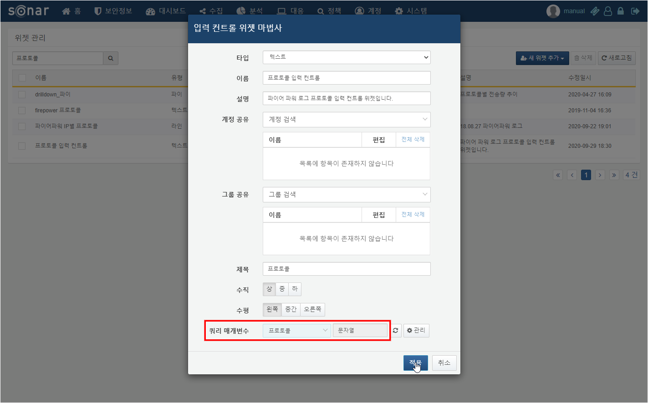
Task: Click 전체 삭제 in 계정 공유 list
Action: 413,140
